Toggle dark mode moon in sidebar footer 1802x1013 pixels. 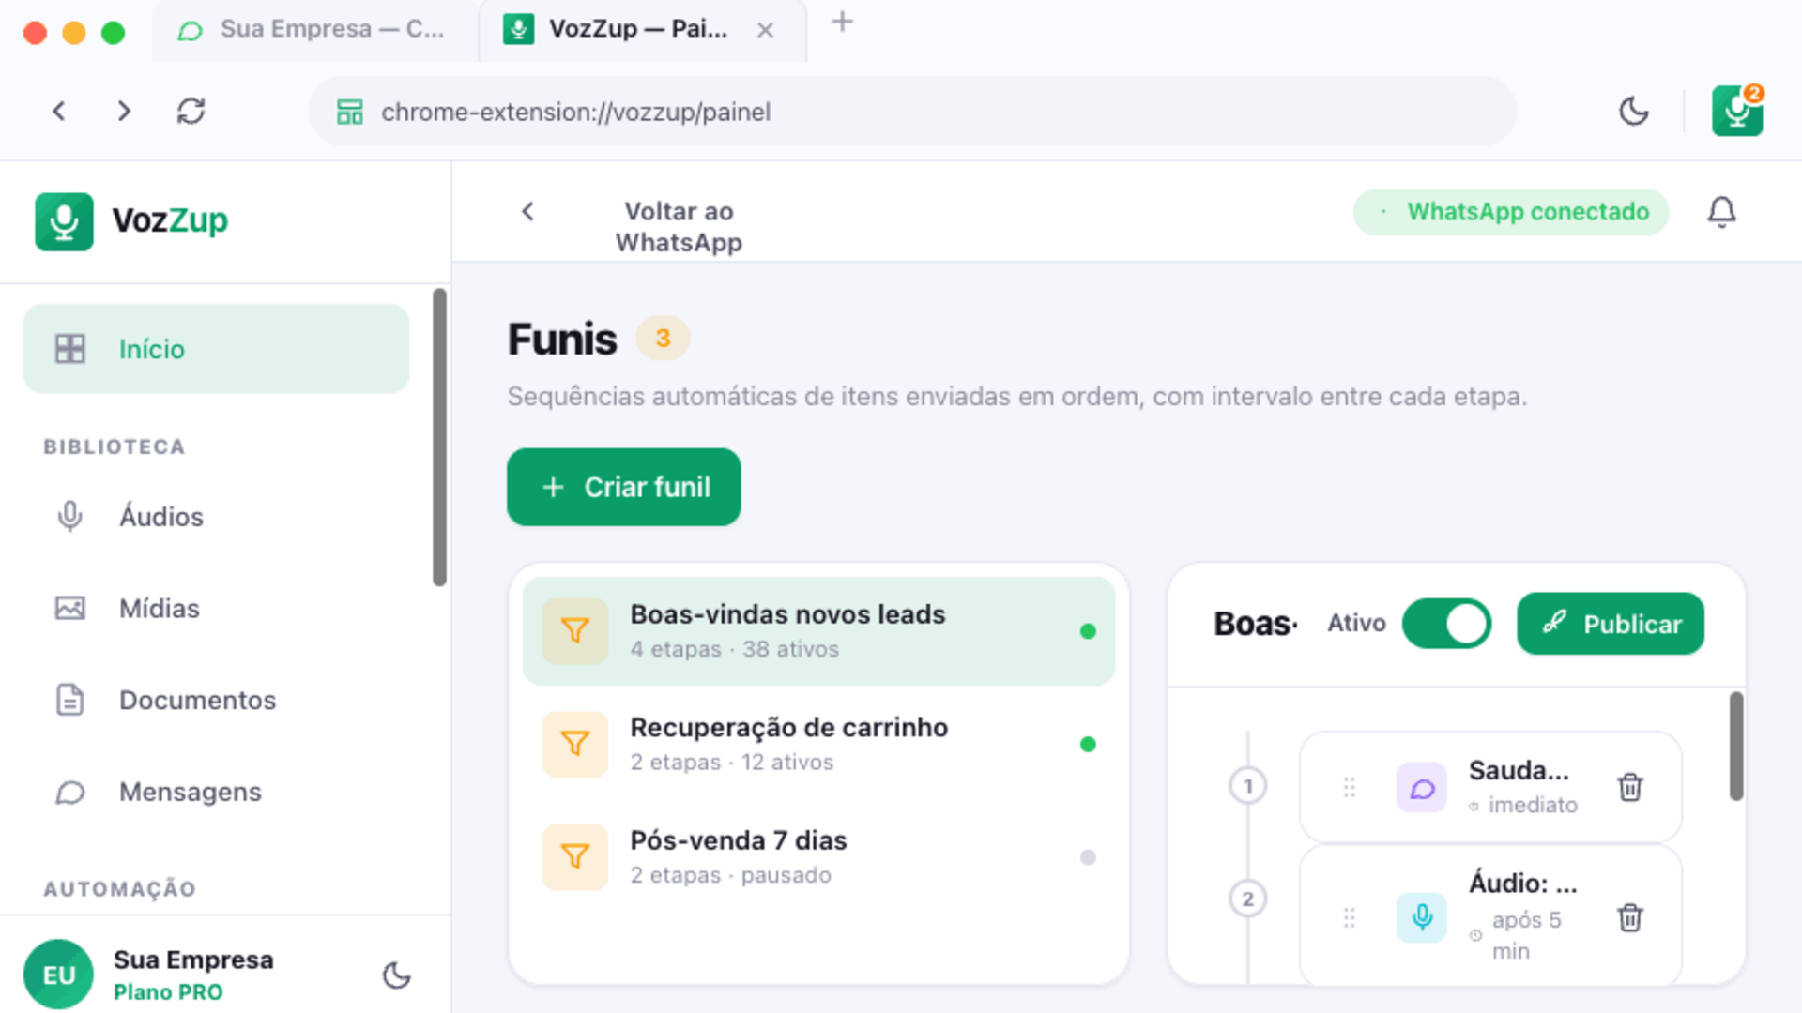coord(397,975)
